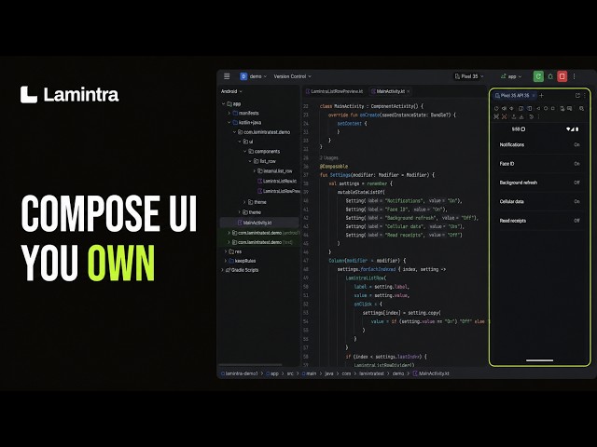Rotate the emulator left
This screenshot has height=447, width=597.
tap(521, 108)
